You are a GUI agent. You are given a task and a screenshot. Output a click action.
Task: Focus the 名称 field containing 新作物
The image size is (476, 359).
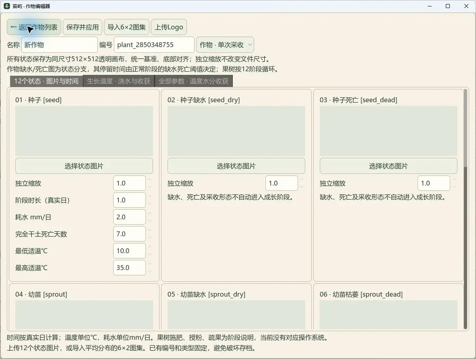click(60, 45)
